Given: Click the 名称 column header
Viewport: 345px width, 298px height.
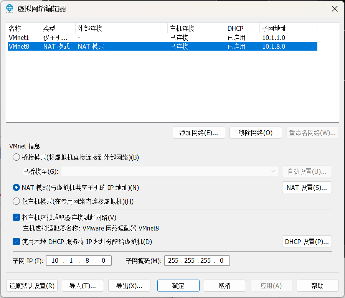Looking at the screenshot, I should [x=24, y=28].
